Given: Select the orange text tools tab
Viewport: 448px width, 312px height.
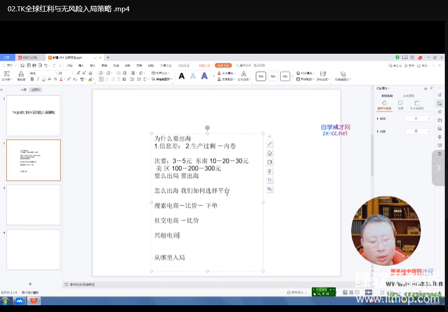Looking at the screenshot, I should pos(223,65).
